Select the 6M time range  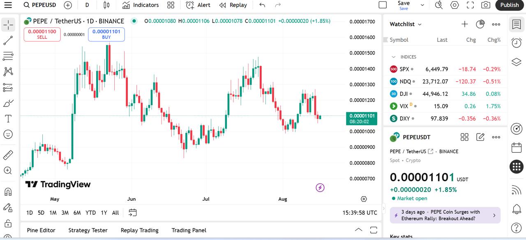[77, 213]
